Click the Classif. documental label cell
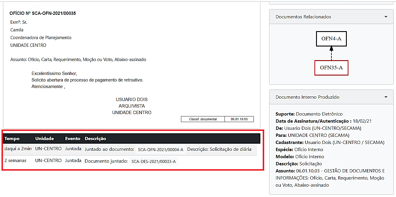Image resolution: width=396 pixels, height=197 pixels. 203,119
